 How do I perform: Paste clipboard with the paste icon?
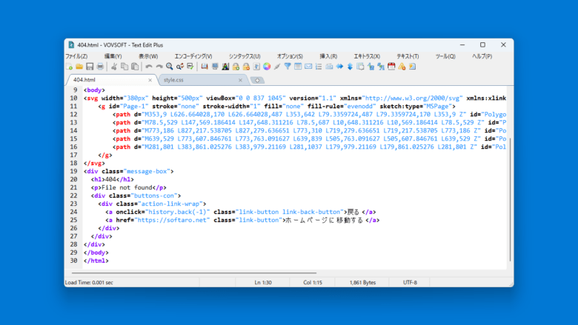click(135, 67)
